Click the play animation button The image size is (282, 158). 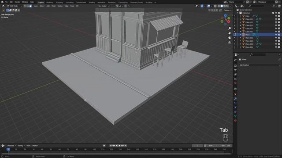pos(119,146)
